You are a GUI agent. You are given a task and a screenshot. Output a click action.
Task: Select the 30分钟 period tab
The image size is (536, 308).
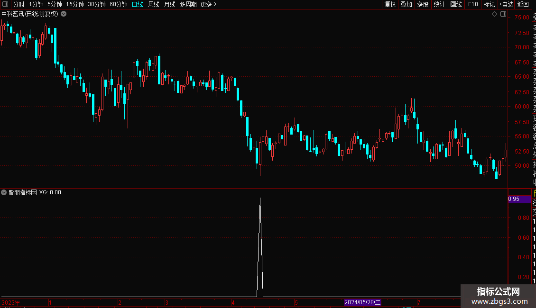point(97,4)
